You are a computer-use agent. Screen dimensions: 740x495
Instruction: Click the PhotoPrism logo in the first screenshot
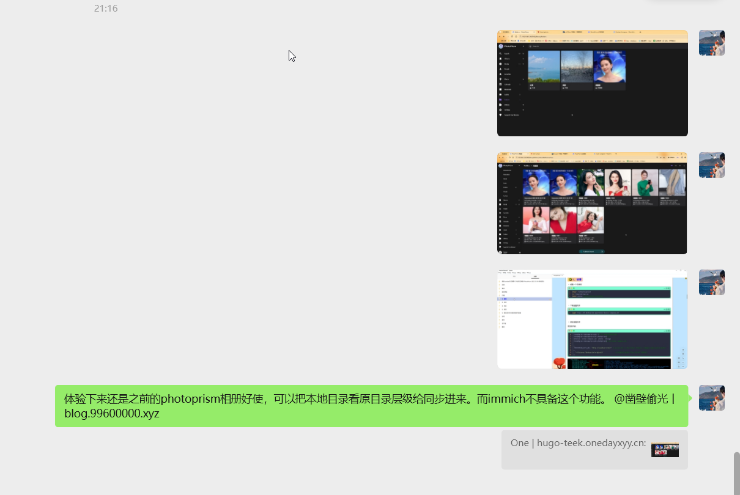point(501,46)
